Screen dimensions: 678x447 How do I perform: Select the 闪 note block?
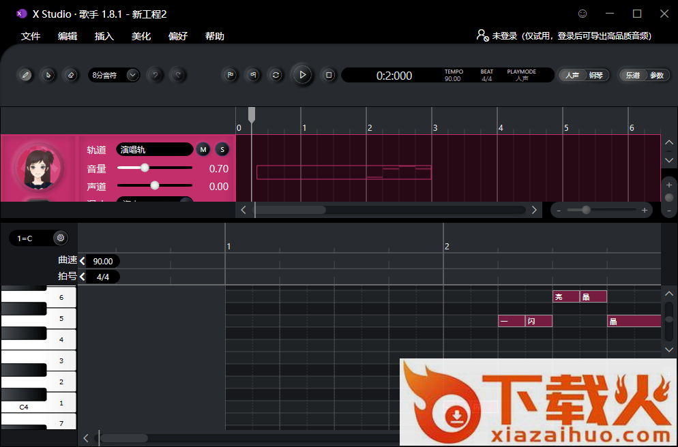[x=539, y=322]
